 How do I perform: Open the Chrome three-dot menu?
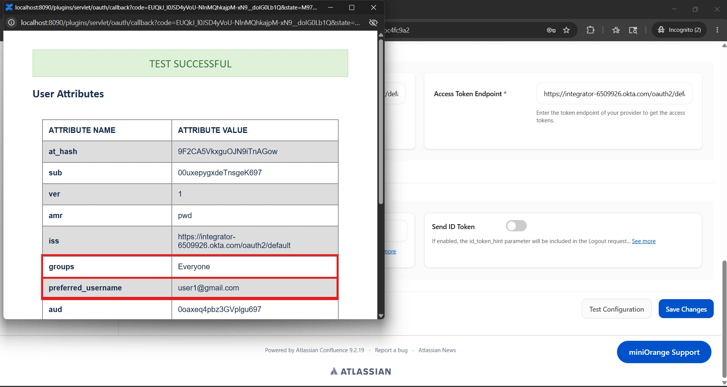(x=717, y=30)
